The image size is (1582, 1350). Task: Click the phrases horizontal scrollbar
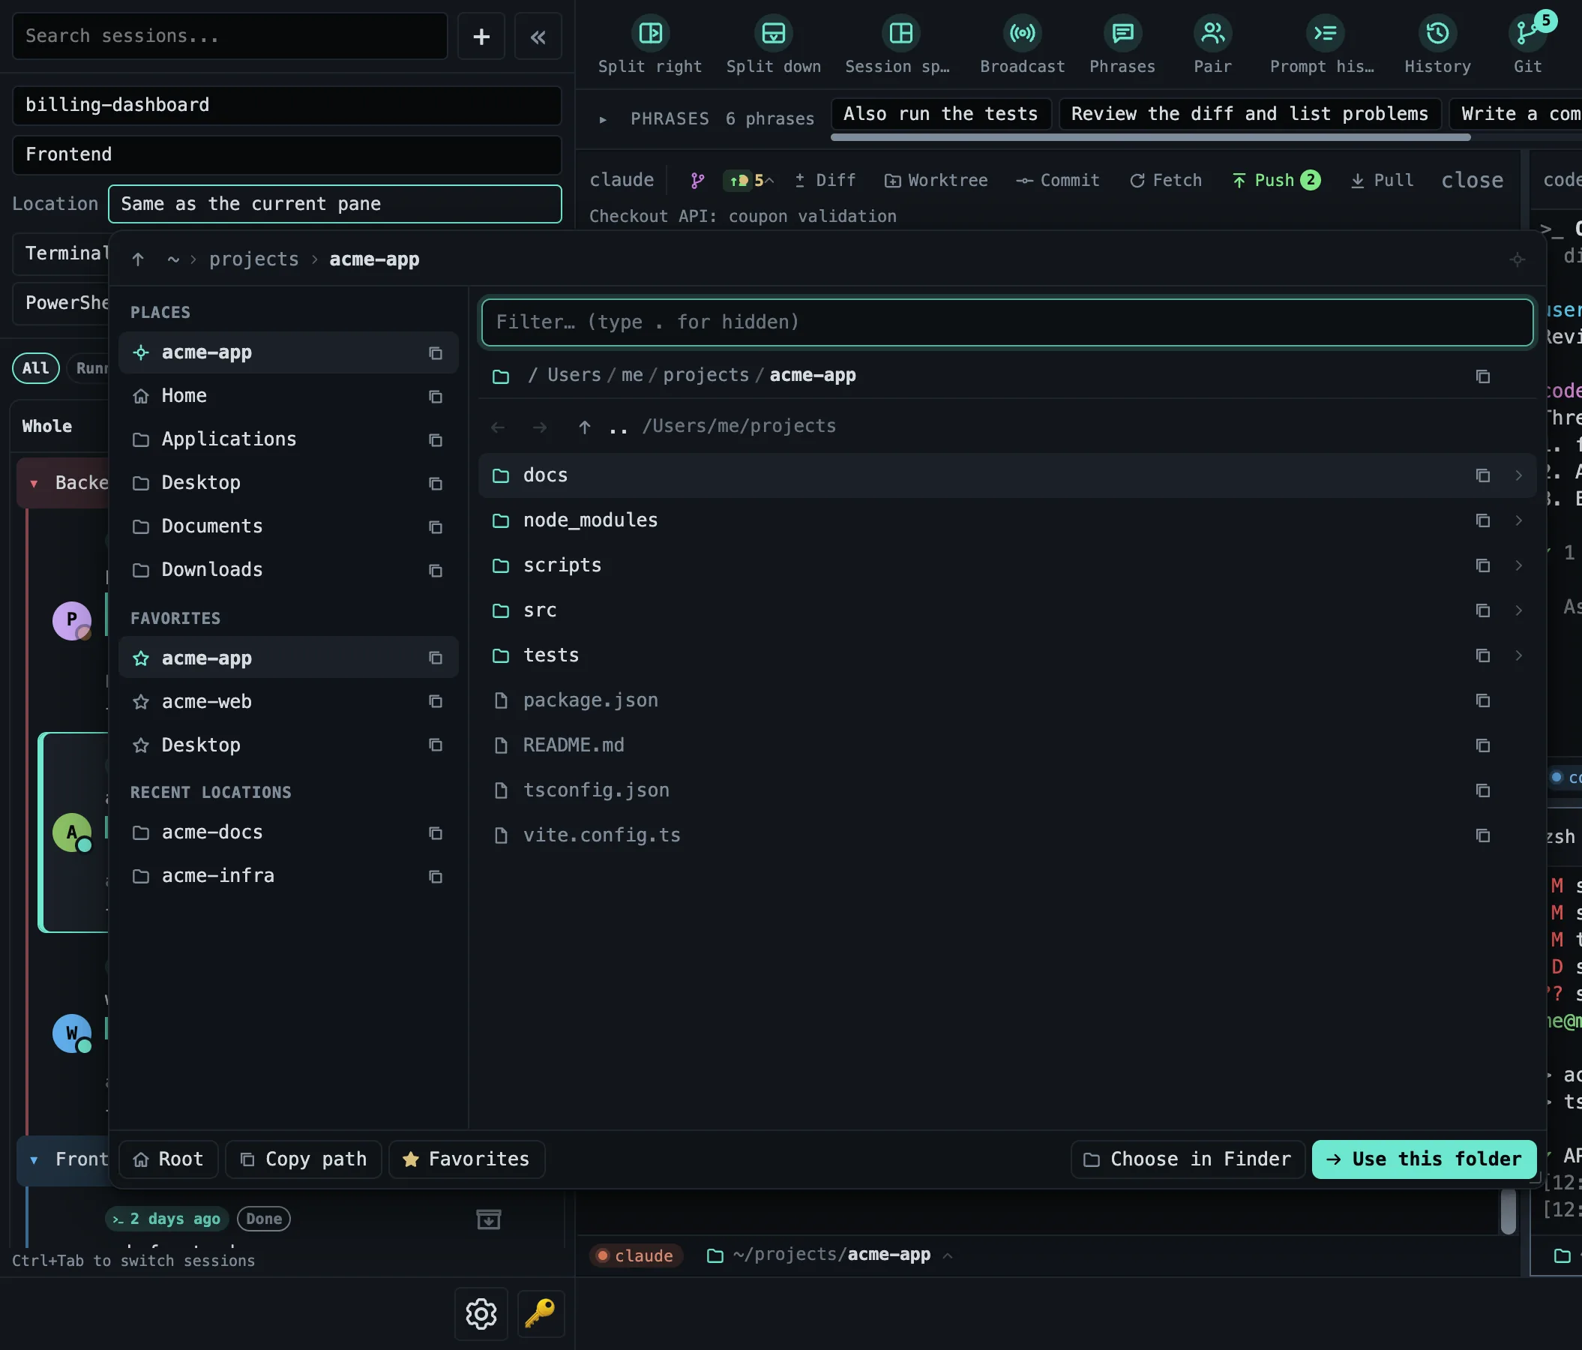pyautogui.click(x=1150, y=137)
